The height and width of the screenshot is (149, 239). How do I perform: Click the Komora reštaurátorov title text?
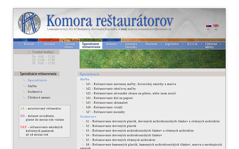110,20
